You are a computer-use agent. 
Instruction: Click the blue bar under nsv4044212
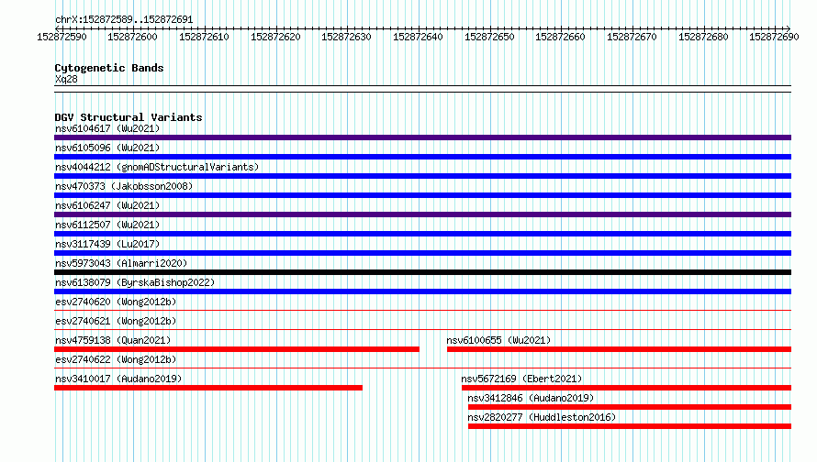[x=422, y=176]
